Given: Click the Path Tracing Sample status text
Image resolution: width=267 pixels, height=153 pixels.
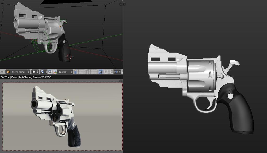Looking at the screenshot, I should pos(35,77).
